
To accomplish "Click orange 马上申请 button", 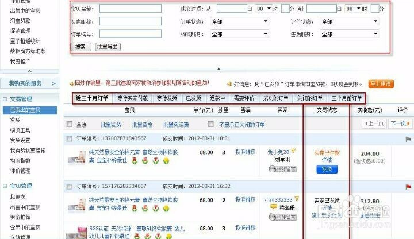I will coord(381,84).
